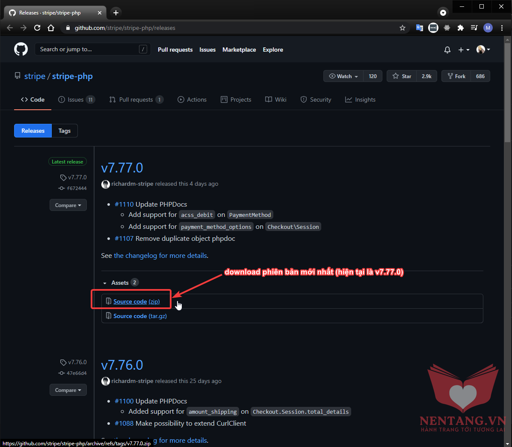The image size is (512, 447).
Task: Open Compare dropdown for v7.77.0
Action: 68,205
